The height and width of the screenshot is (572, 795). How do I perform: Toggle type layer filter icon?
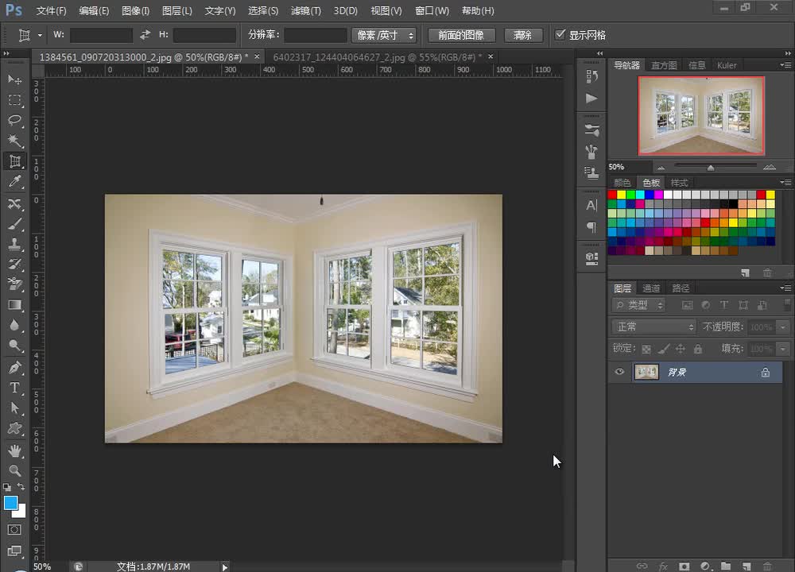click(x=724, y=305)
